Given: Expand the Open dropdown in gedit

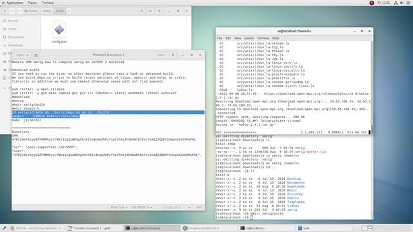Looking at the screenshot, I should pos(22,55).
